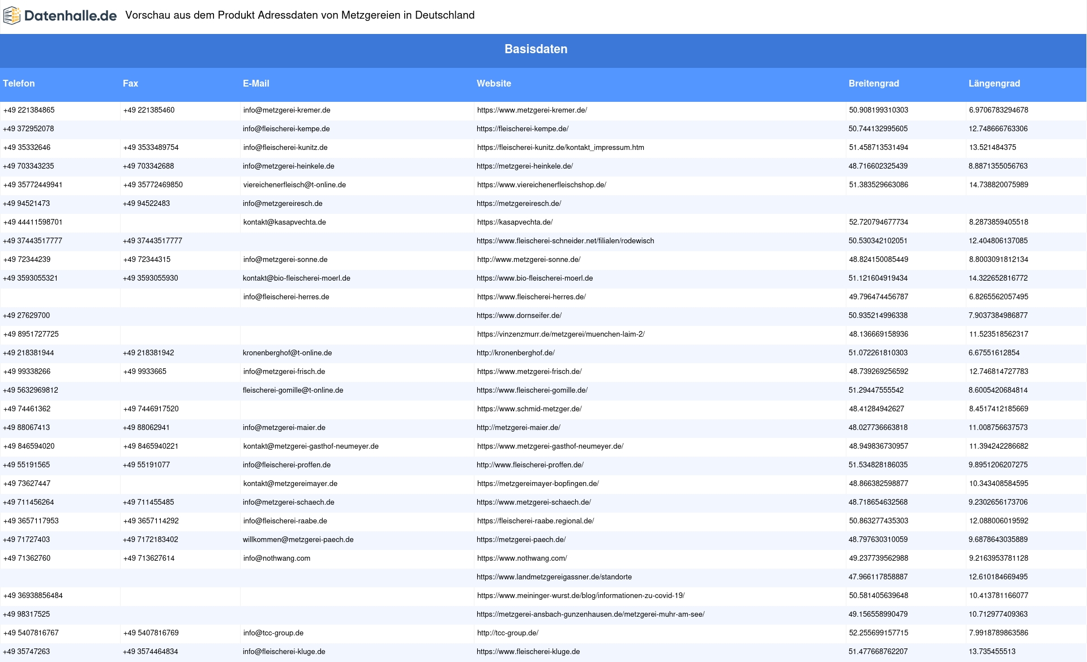Open the Datenhalle.de brand name link
The image size is (1087, 662).
click(x=70, y=16)
